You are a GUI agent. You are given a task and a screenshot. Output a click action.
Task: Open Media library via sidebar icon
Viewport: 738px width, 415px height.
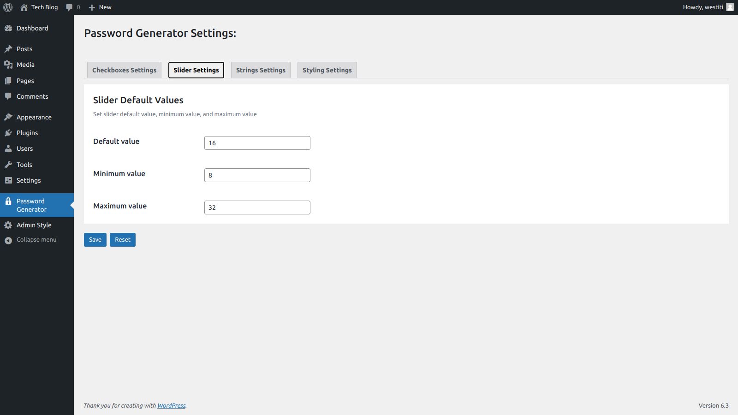click(x=8, y=65)
